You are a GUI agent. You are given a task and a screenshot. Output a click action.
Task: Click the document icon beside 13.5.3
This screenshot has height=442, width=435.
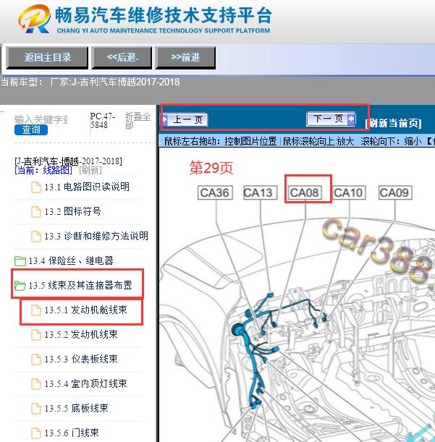[35, 359]
